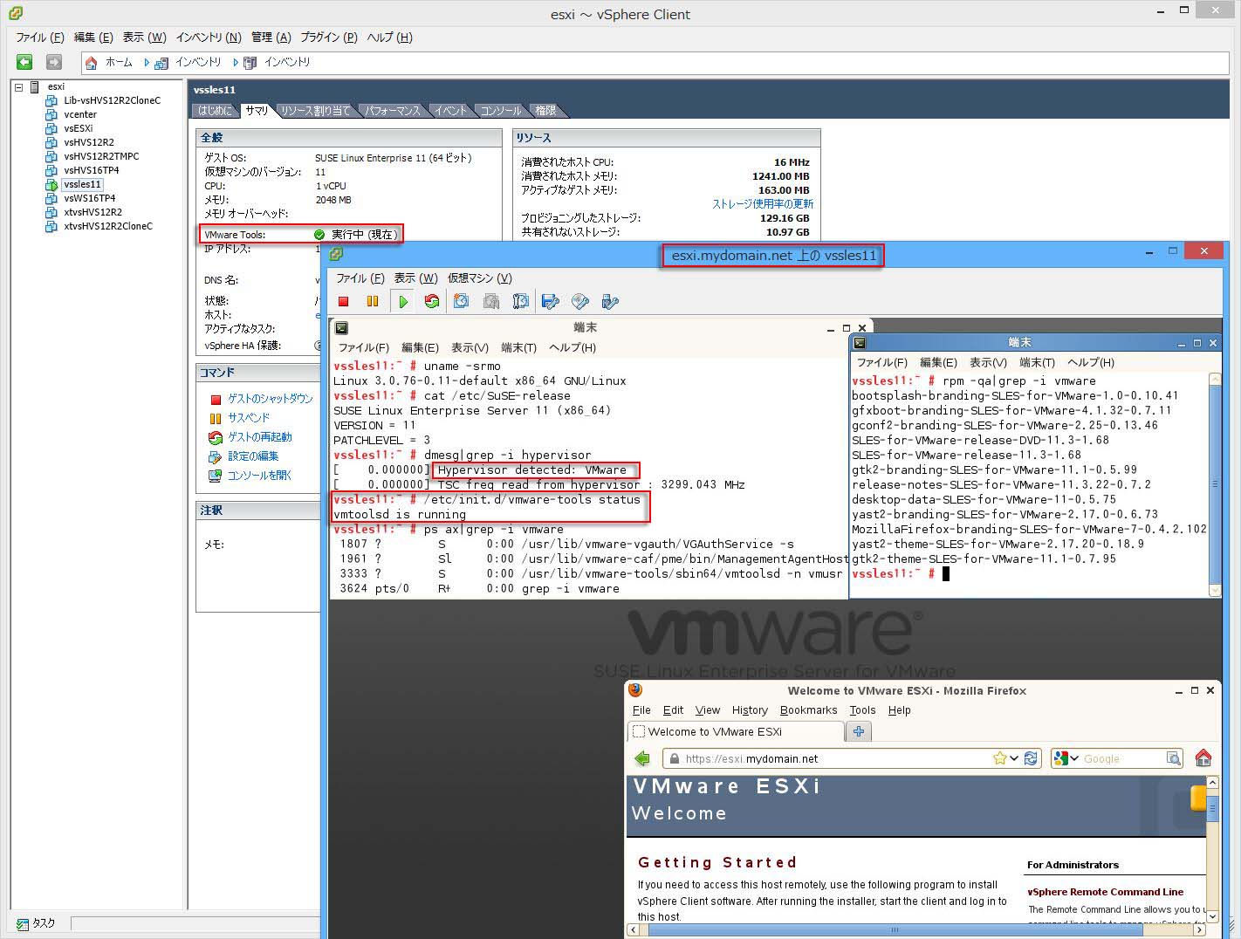The width and height of the screenshot is (1241, 939).
Task: Click the 設定の編集 command link
Action: (253, 456)
